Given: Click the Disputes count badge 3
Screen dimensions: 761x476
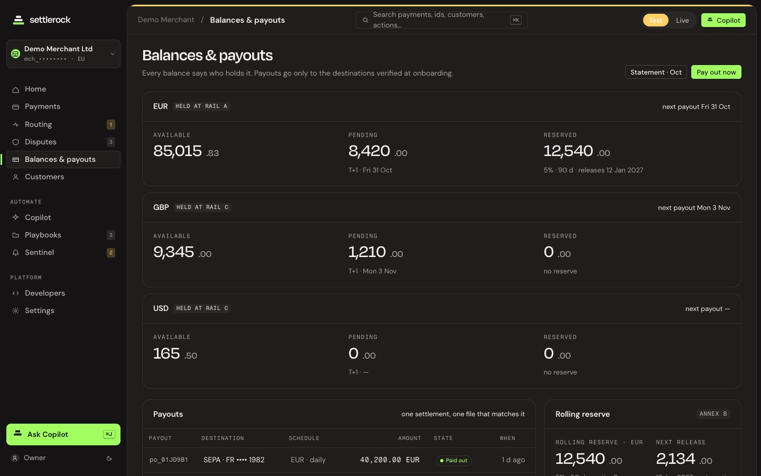Looking at the screenshot, I should pos(111,142).
